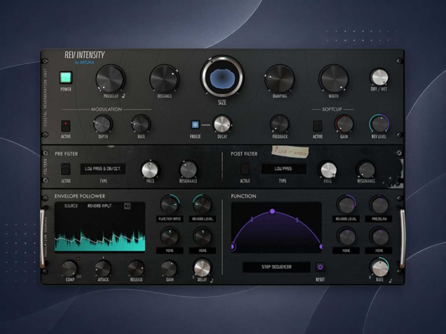This screenshot has height=334, width=446.
Task: Click amount knob above Function Predelay label
Action: [379, 205]
